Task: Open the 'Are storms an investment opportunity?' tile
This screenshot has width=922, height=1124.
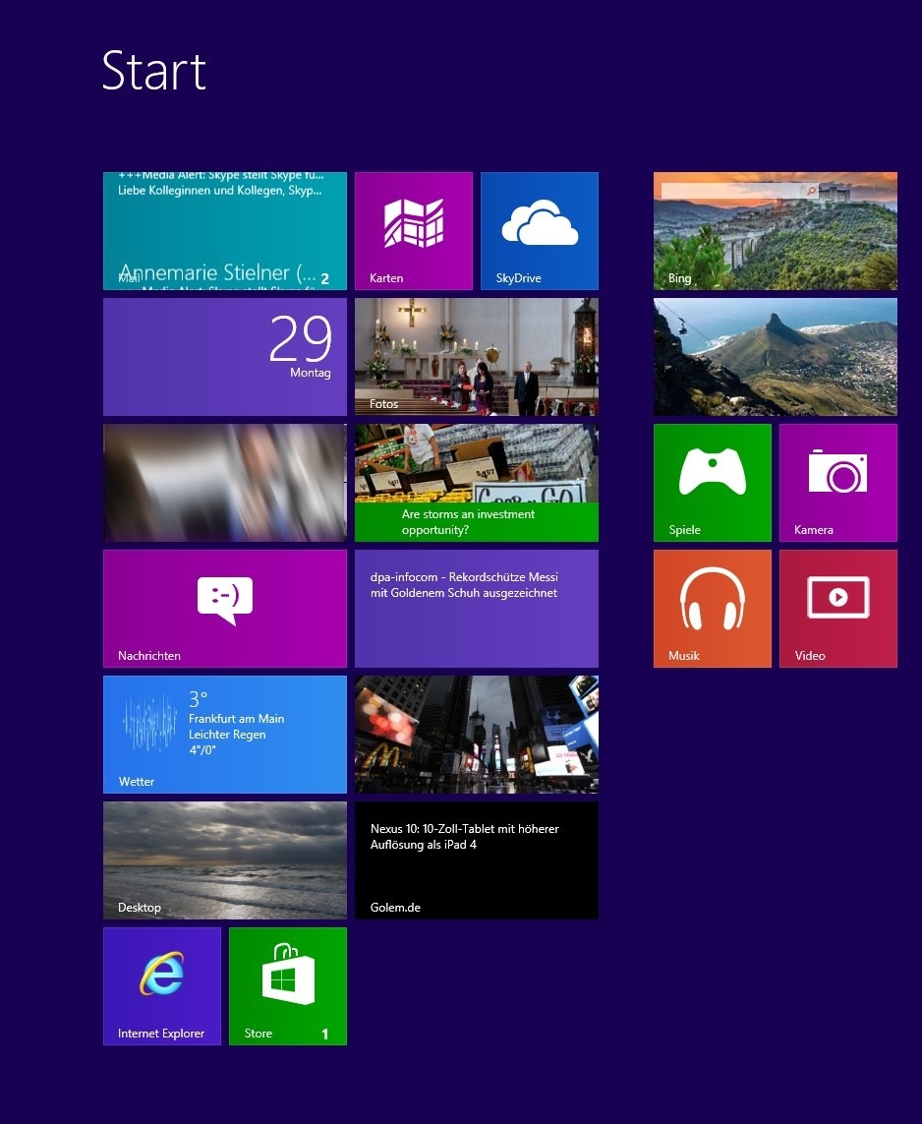Action: (x=477, y=483)
